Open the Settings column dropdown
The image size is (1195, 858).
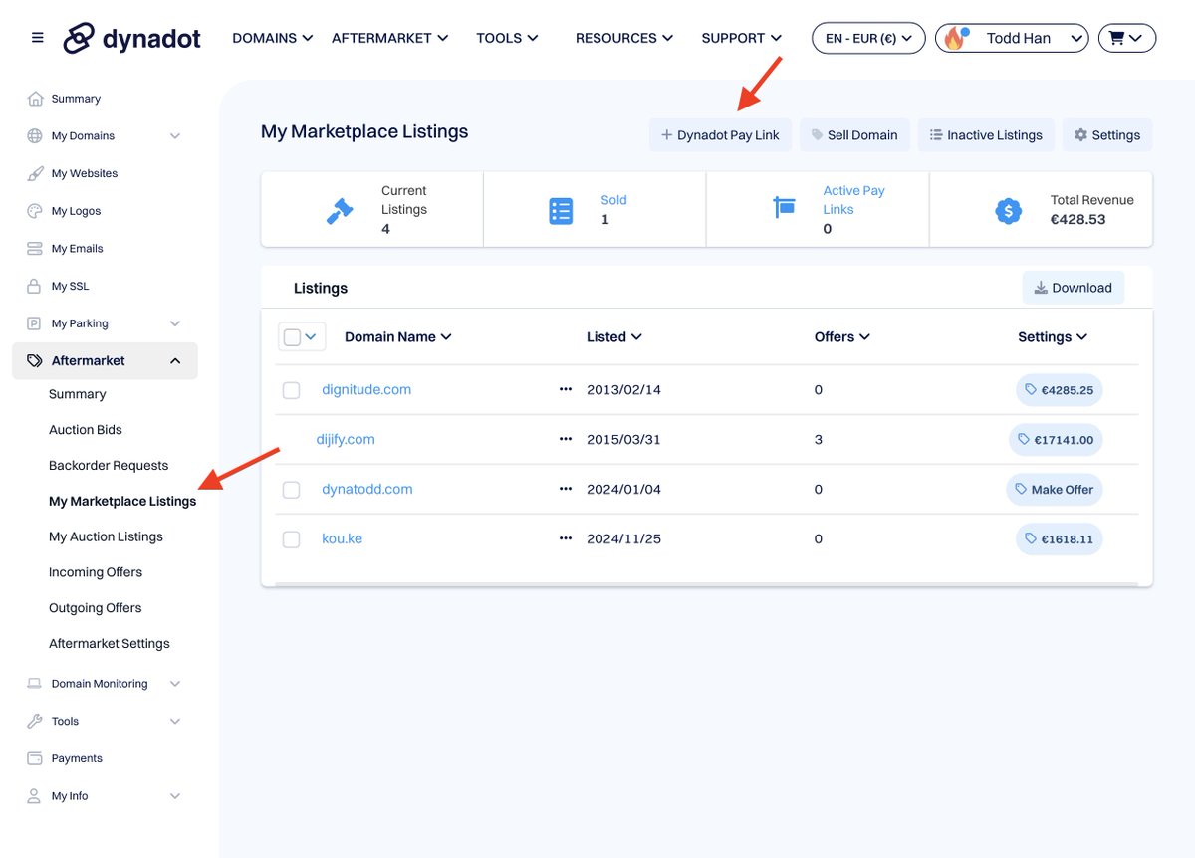click(1053, 337)
